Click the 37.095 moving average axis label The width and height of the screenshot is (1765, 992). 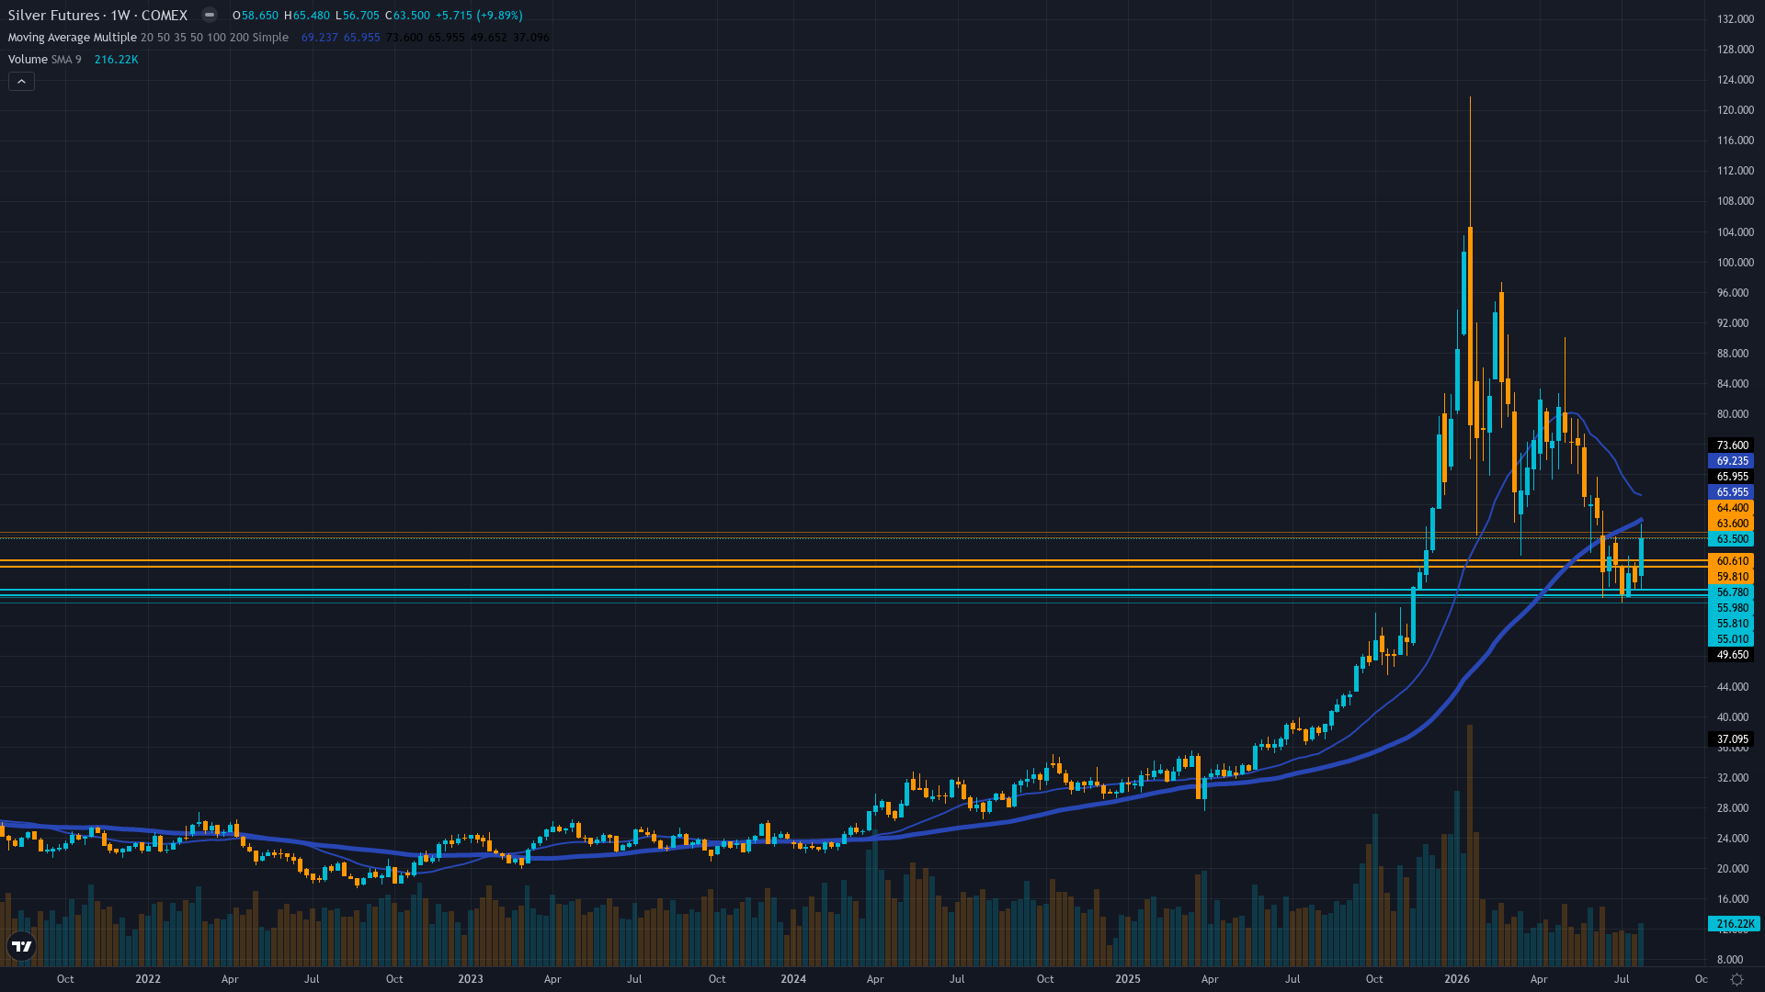tap(1732, 739)
